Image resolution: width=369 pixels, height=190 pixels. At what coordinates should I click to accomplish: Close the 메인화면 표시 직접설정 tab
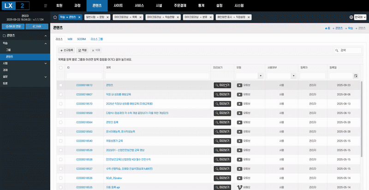tap(249, 17)
